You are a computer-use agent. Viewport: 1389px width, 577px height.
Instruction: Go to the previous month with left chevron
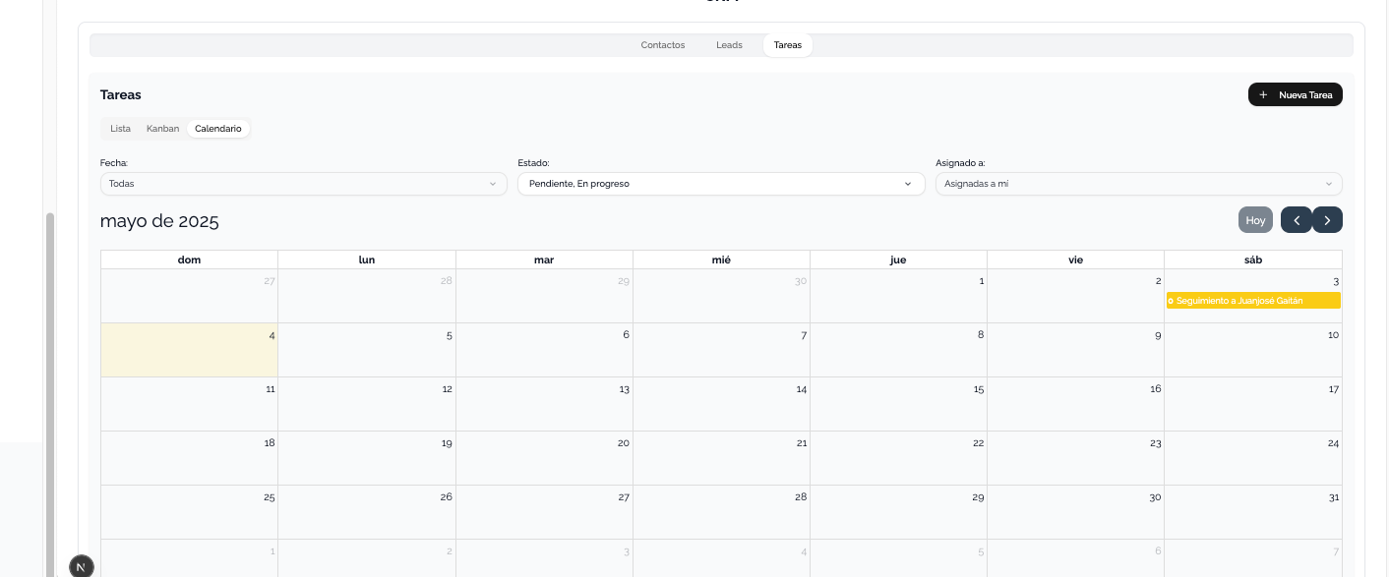1296,220
